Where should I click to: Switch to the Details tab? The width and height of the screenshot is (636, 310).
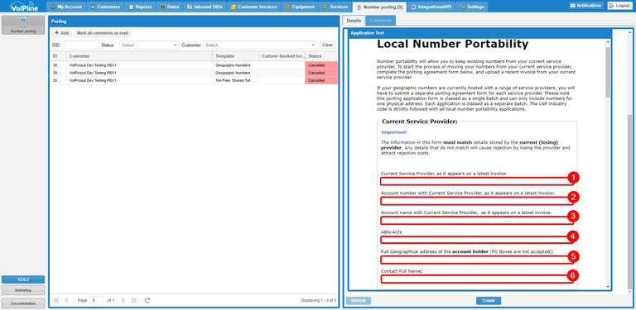coord(354,20)
